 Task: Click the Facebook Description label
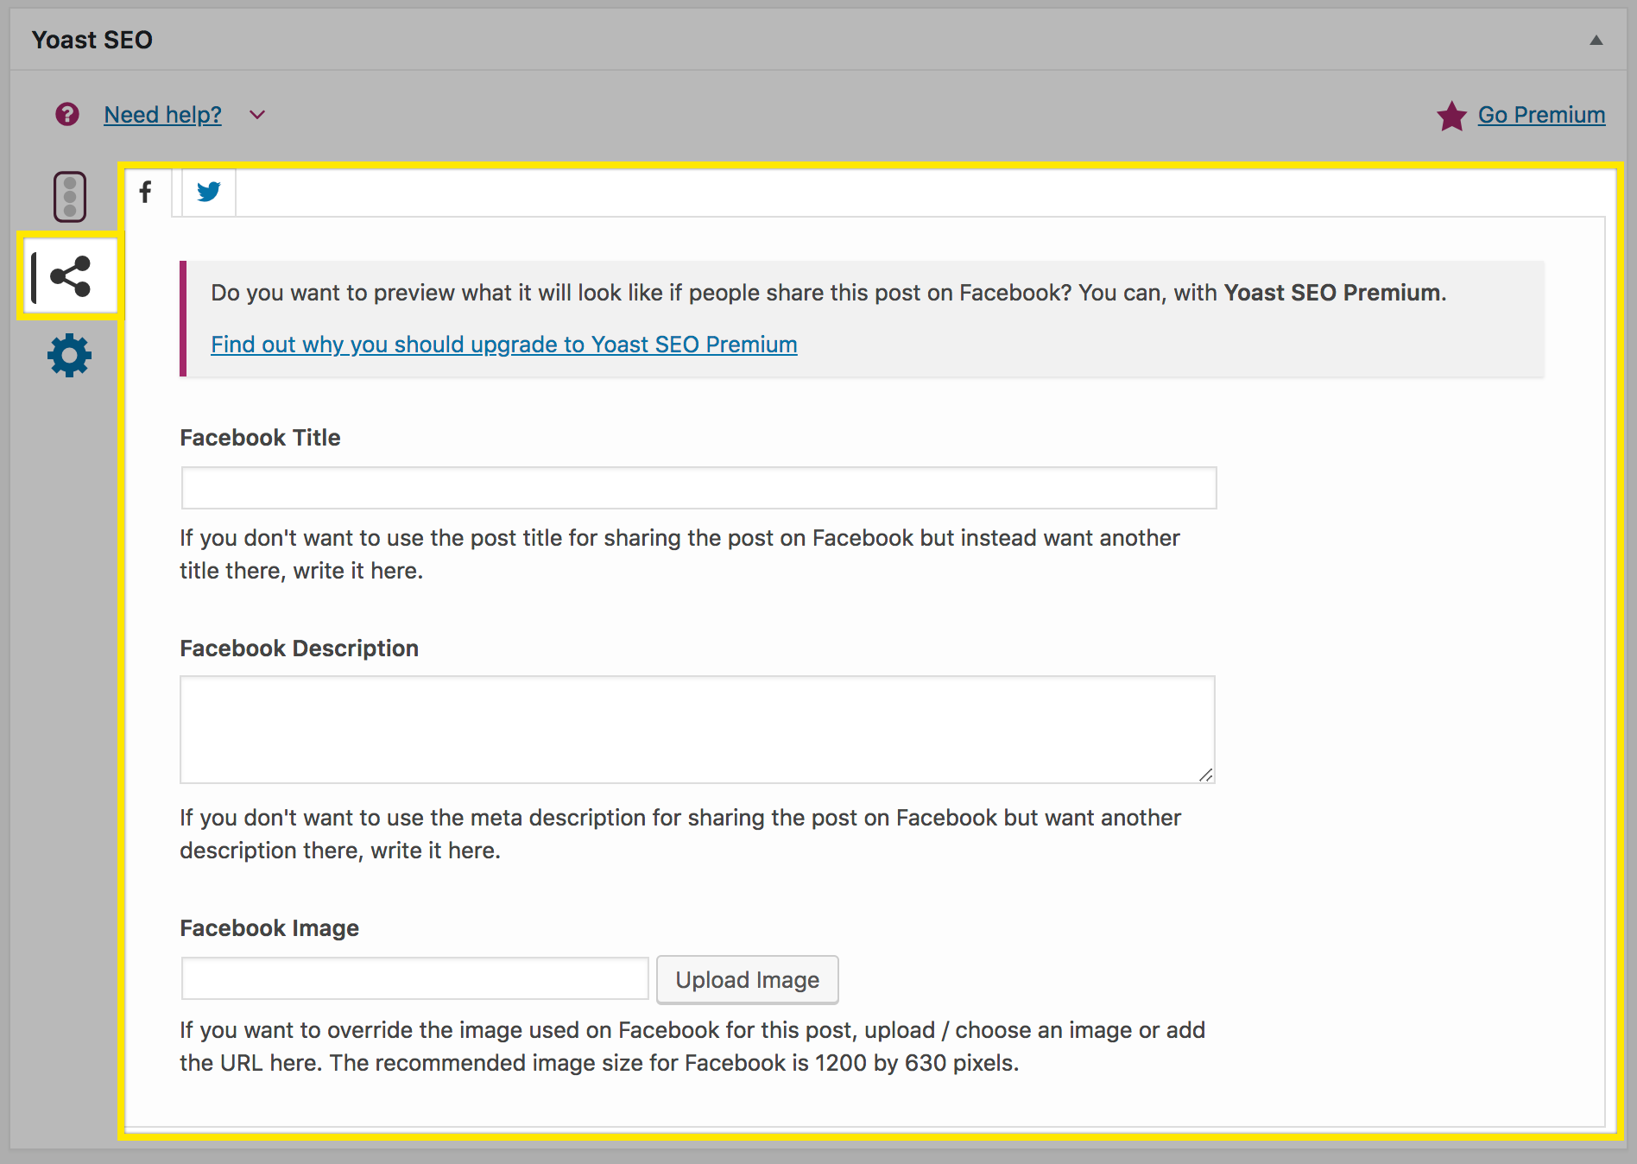(x=299, y=648)
